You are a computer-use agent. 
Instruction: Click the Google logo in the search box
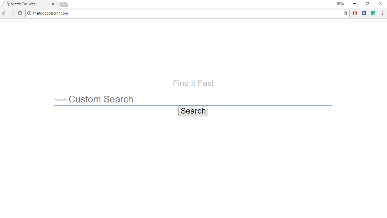coord(61,99)
